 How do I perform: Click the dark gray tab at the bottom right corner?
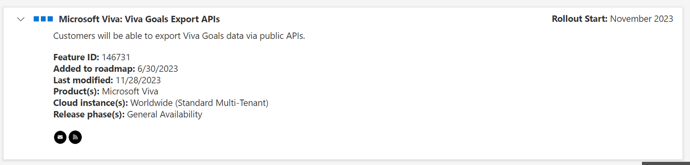pos(666,163)
